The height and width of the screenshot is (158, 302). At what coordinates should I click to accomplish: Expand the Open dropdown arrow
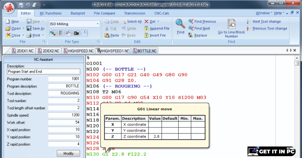[23, 28]
